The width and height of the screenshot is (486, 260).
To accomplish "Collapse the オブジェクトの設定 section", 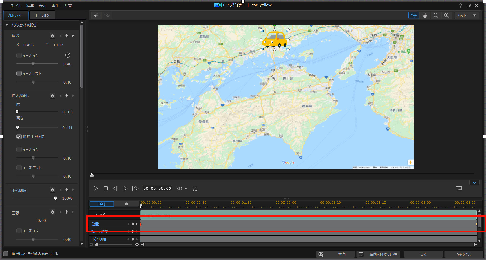I will pos(7,25).
